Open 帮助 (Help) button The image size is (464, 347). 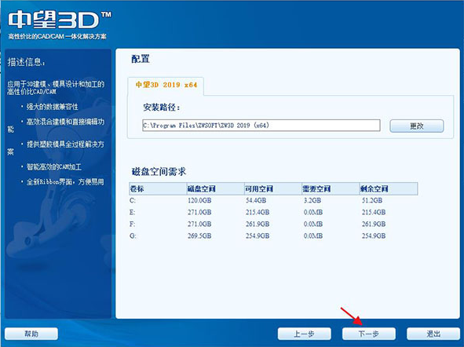(31, 334)
